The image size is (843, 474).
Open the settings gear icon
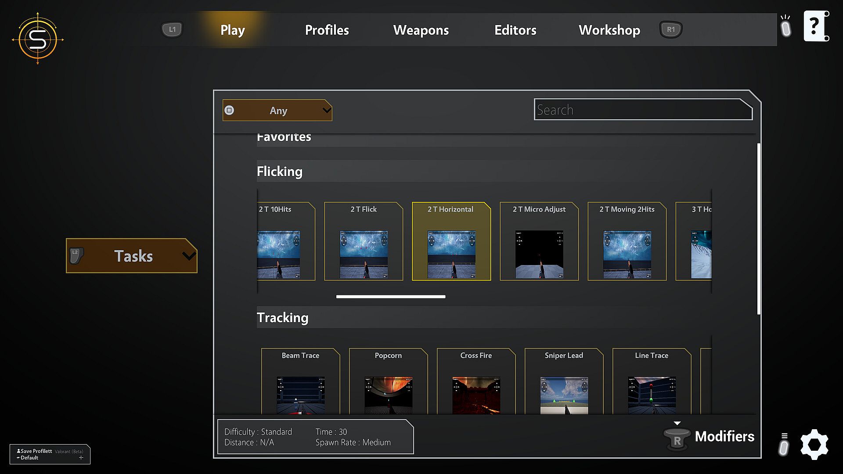click(x=814, y=445)
